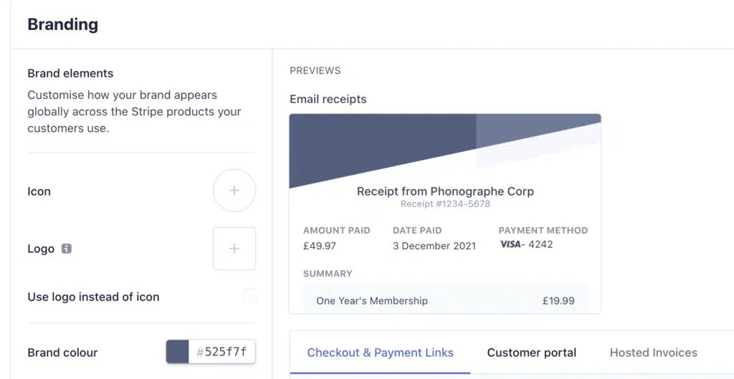Click the plus to upload an Icon
The height and width of the screenshot is (379, 734).
(x=234, y=191)
